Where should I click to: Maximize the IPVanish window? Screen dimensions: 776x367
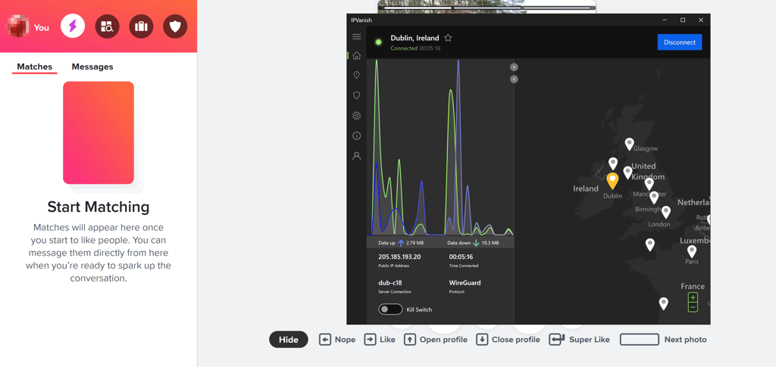click(683, 20)
